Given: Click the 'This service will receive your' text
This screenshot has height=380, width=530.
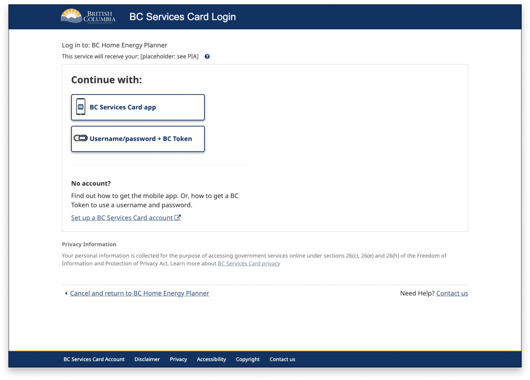Looking at the screenshot, I should [130, 56].
